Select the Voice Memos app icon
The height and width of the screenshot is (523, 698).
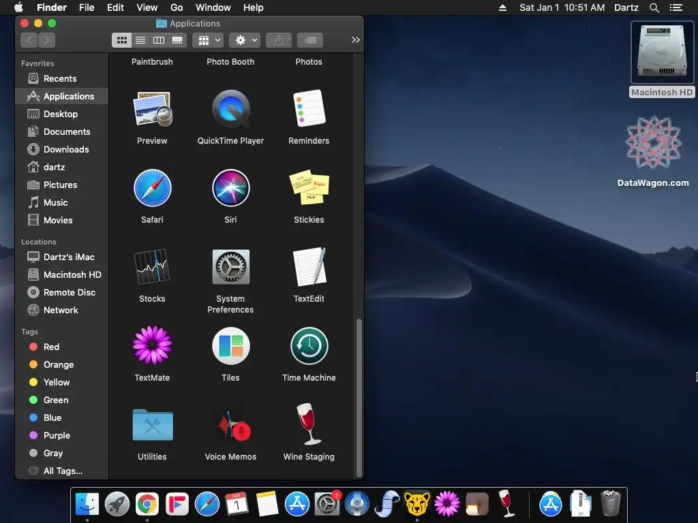tap(232, 426)
